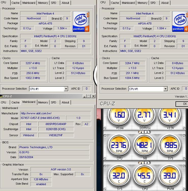The width and height of the screenshot is (188, 191).
Task: Maximize the CPU-Z Mainboard window
Action: point(89,96)
